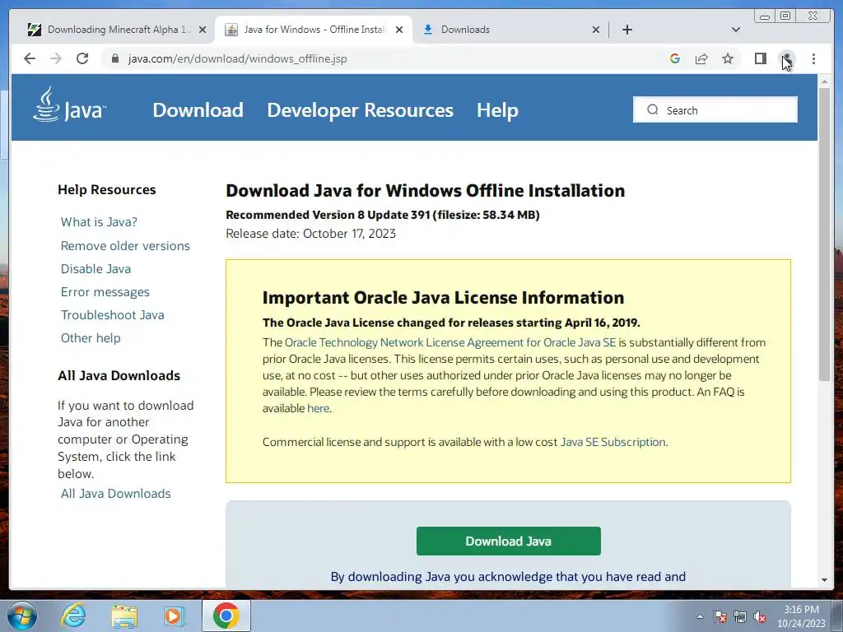Click the scrollbar down arrow
The image size is (843, 632).
tap(824, 580)
